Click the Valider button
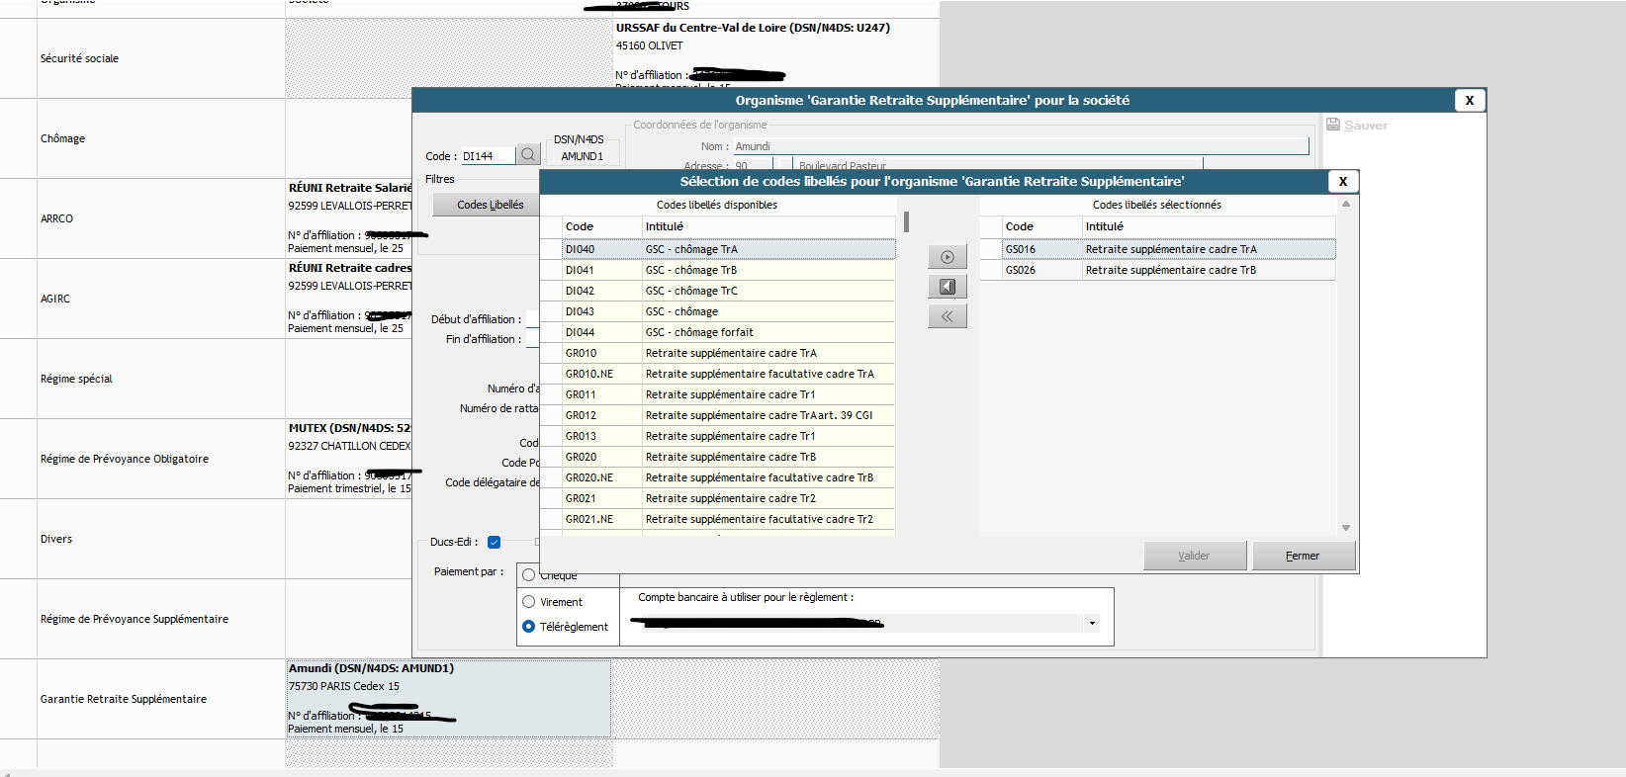This screenshot has height=777, width=1626. pos(1195,556)
